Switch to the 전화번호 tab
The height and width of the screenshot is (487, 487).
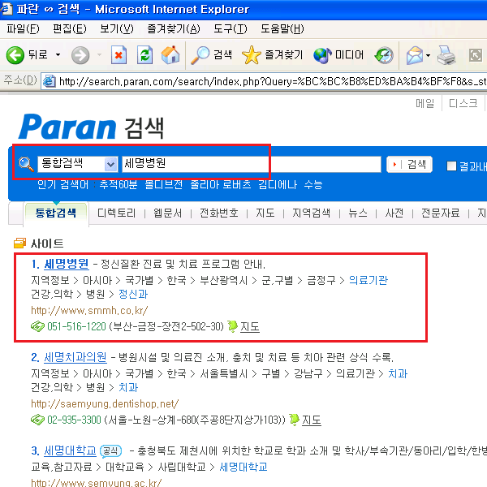pyautogui.click(x=219, y=213)
